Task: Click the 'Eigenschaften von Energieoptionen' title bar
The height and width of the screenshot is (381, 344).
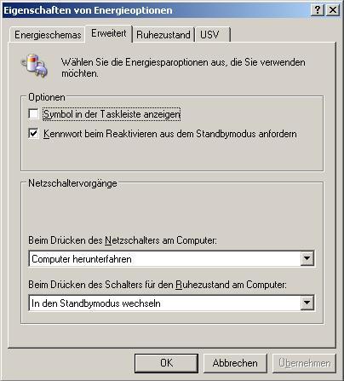Action: coord(156,10)
